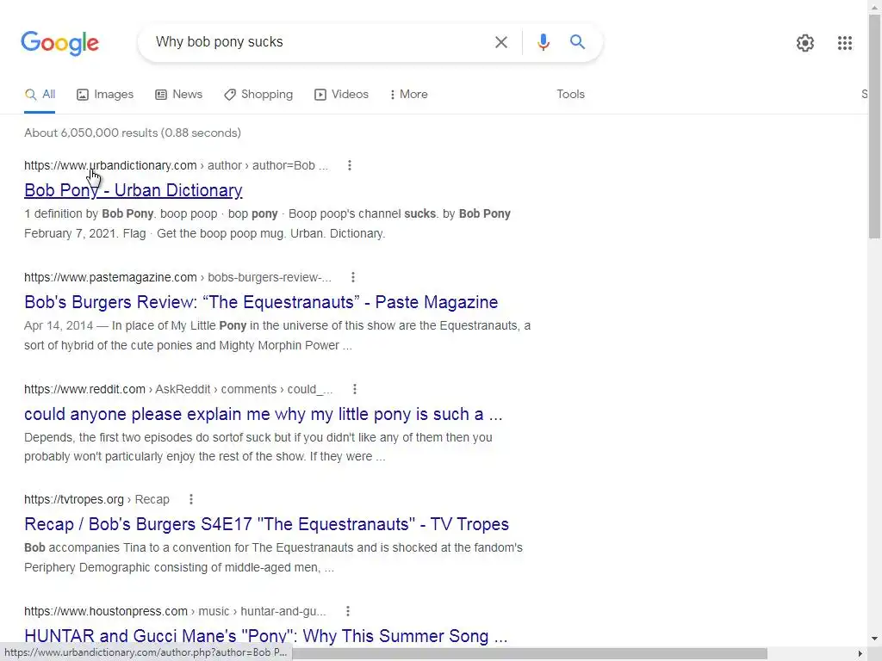Open HUNTAR and Gucci Mane's Pony link
This screenshot has width=882, height=661.
(x=266, y=636)
